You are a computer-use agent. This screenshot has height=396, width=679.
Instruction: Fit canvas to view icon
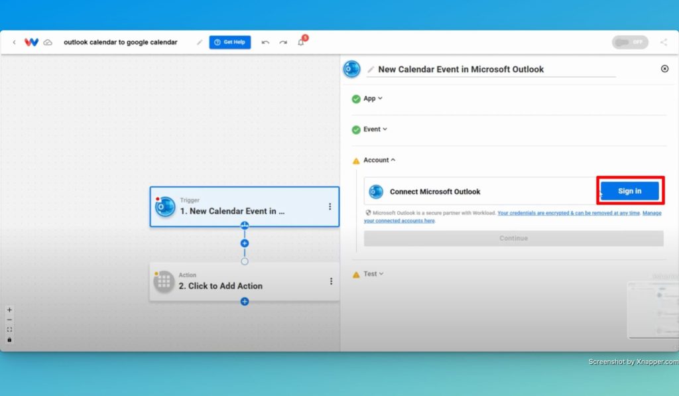tap(9, 330)
